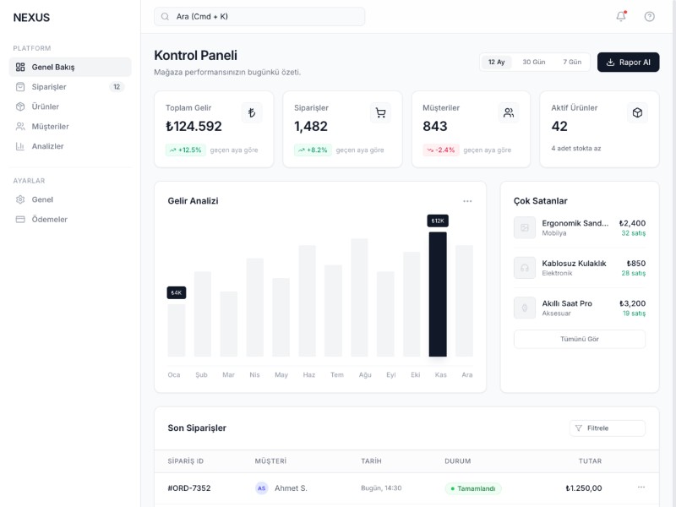Open row actions for order #ORD-7352
Viewport: 676px width, 507px height.
tap(641, 488)
